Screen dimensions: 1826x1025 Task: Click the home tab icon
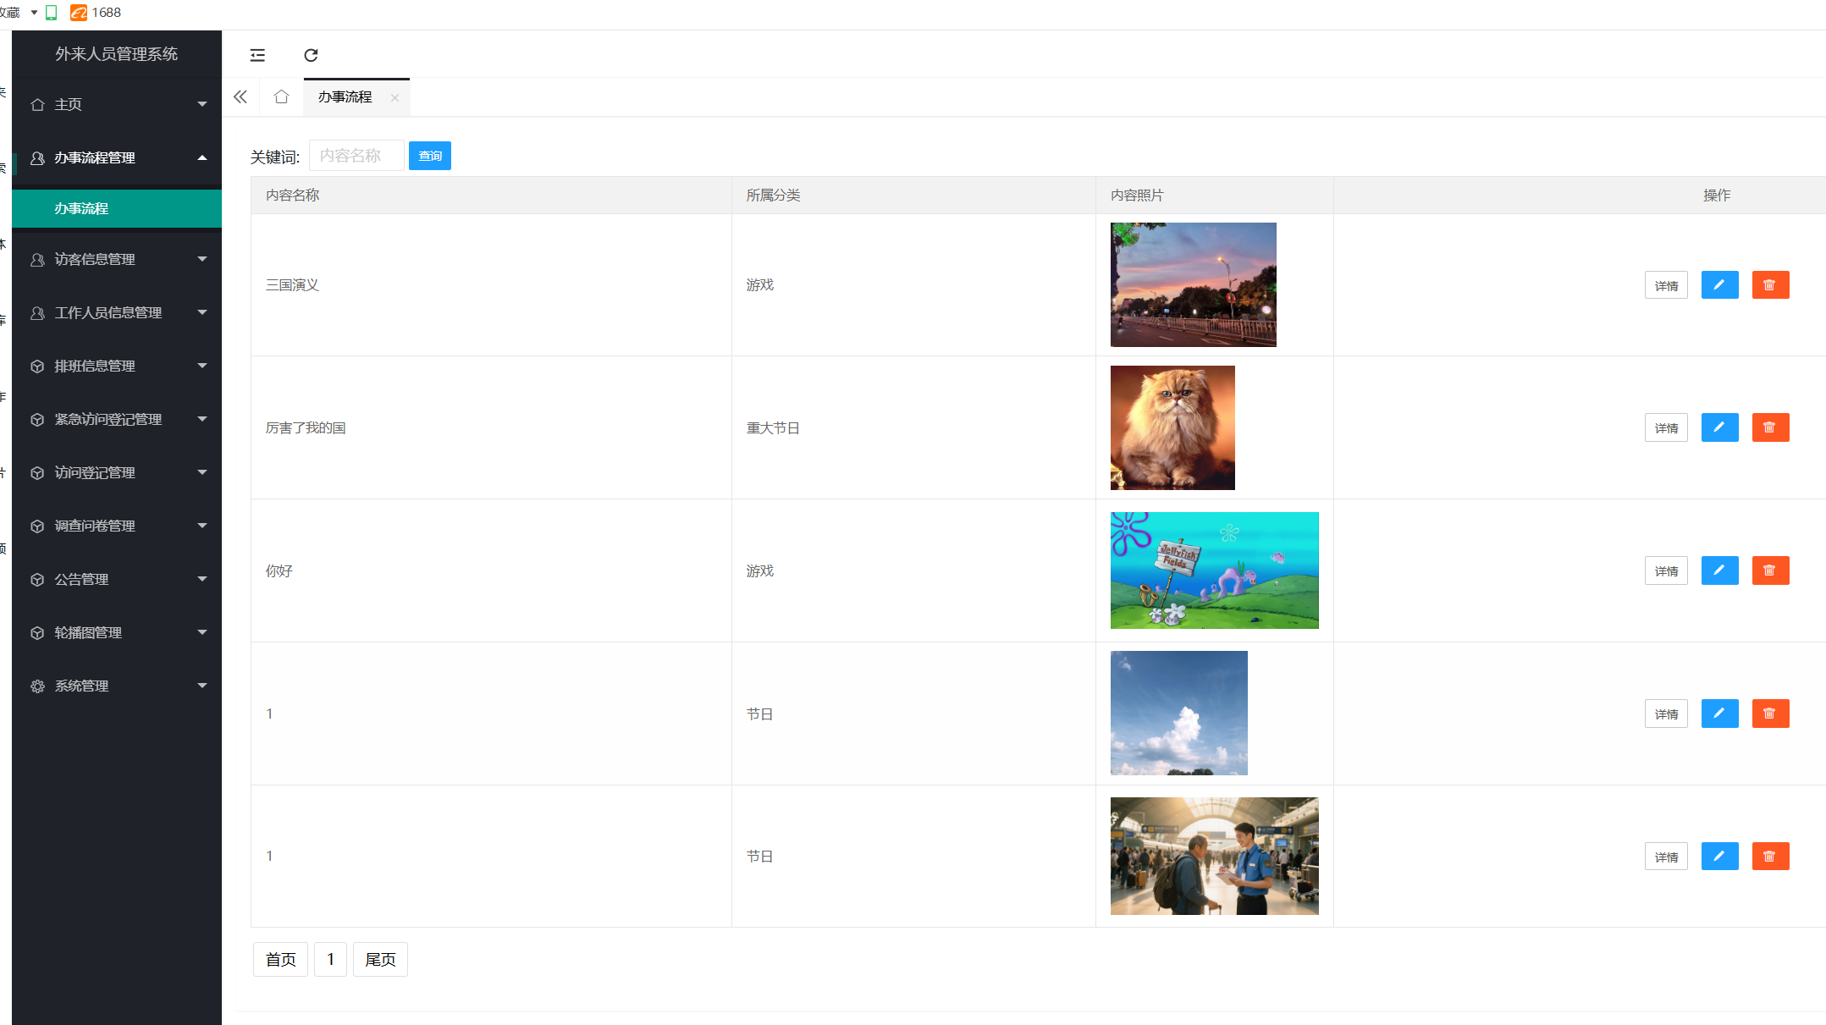pos(281,96)
